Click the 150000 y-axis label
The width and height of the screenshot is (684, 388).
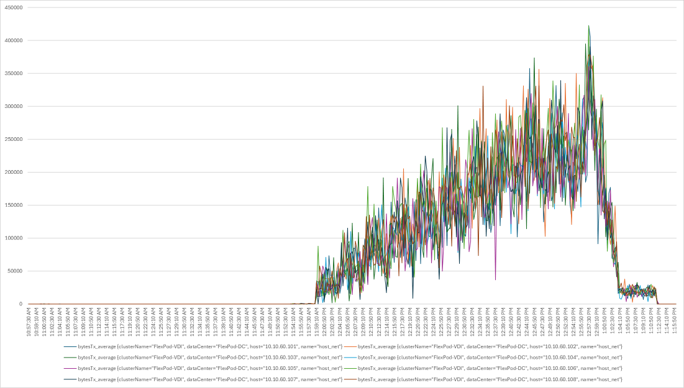12,205
